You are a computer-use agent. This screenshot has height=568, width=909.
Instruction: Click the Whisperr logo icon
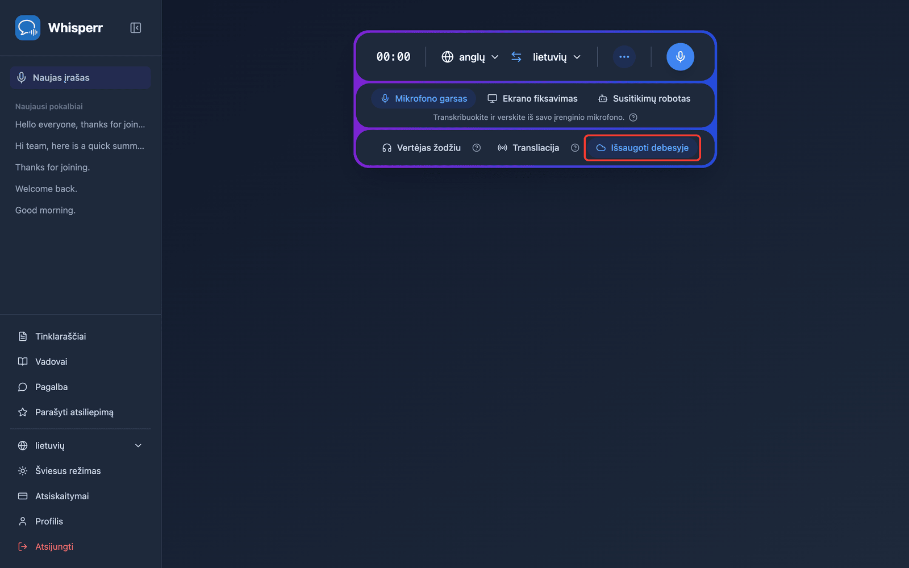(28, 28)
